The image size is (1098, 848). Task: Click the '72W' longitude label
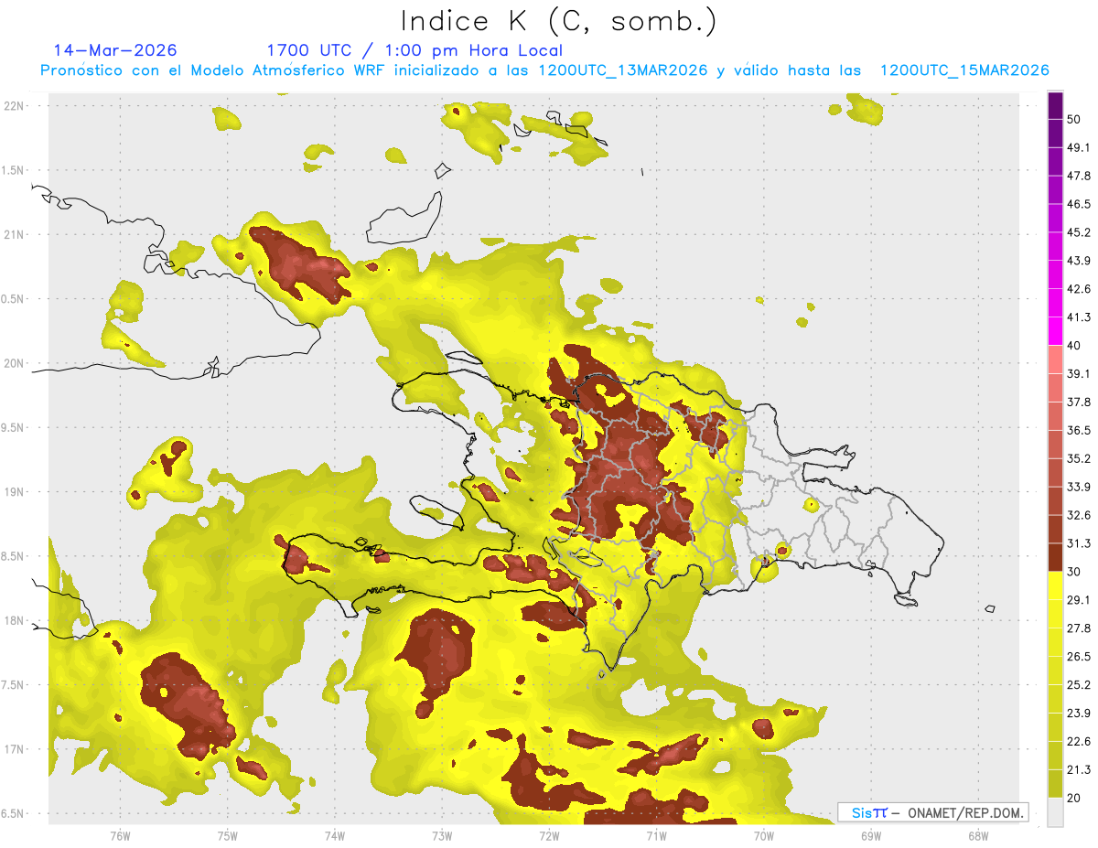click(x=549, y=836)
